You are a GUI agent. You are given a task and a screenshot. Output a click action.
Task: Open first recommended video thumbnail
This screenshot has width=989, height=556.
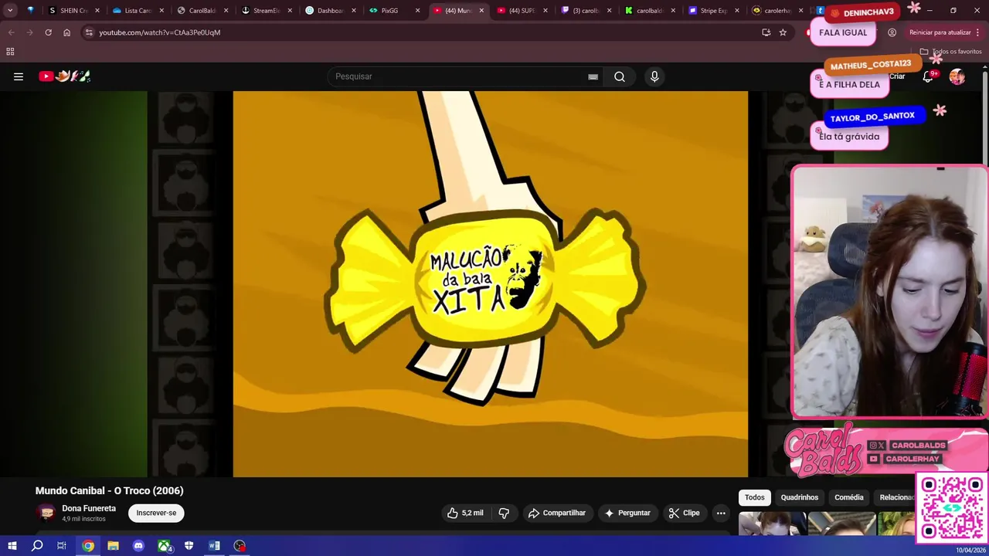(772, 524)
